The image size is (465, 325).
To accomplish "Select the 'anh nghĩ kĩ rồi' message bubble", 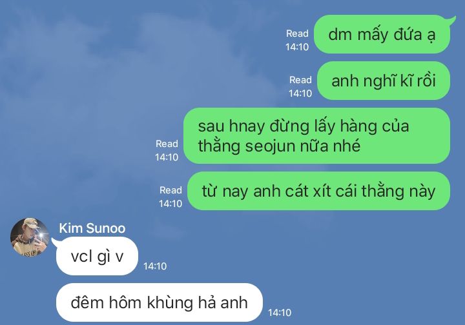I will click(x=384, y=81).
